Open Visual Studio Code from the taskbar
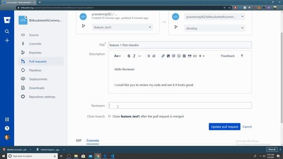This screenshot has height=159, width=283. click(112, 156)
